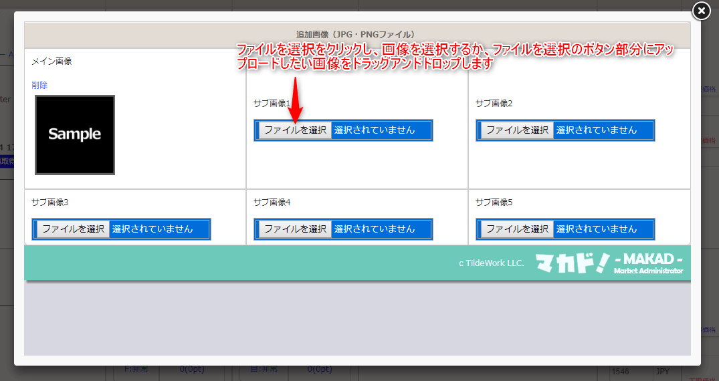719x381 pixels.
Task: Close the image upload dialog
Action: coord(700,11)
